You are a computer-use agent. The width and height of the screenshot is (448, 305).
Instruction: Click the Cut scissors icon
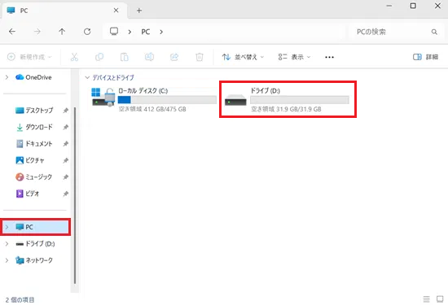tap(74, 57)
